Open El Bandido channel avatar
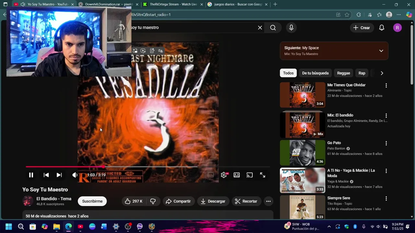The width and height of the screenshot is (415, 233). point(28,201)
